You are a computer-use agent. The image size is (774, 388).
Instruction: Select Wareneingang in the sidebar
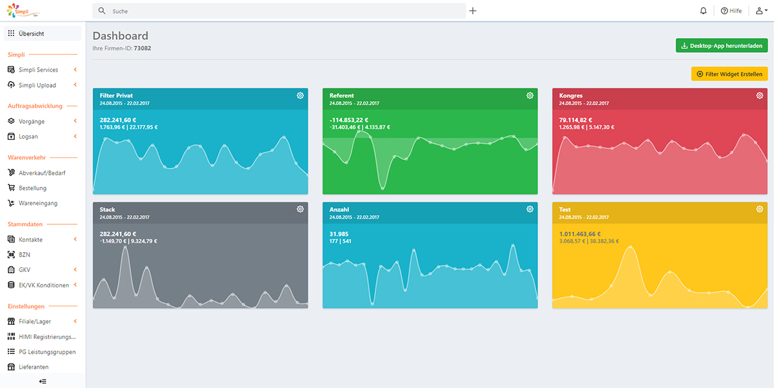(x=37, y=203)
